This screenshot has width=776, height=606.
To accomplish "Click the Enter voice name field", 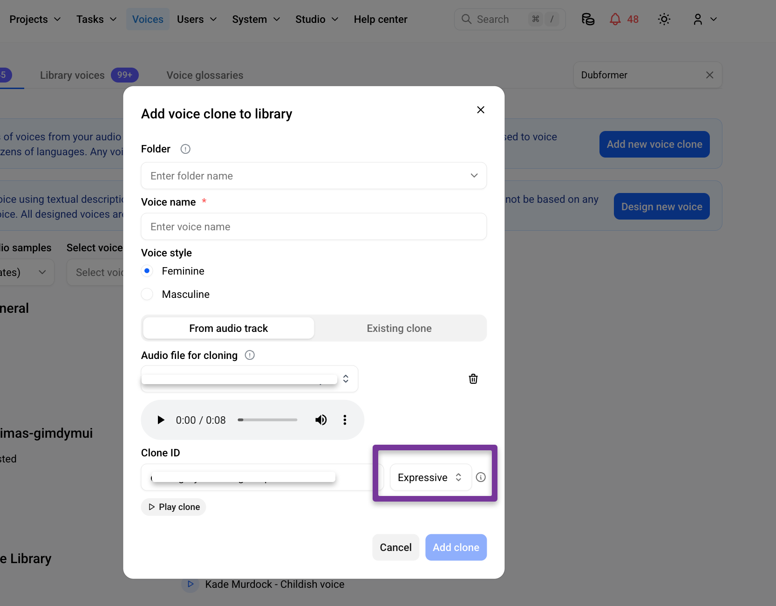I will [x=314, y=227].
